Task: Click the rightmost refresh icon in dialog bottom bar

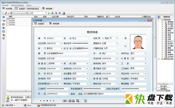Action: pyautogui.click(x=85, y=101)
